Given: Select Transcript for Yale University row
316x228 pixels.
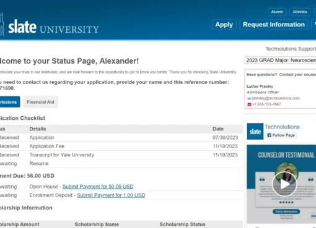Looking at the screenshot, I should (x=121, y=155).
